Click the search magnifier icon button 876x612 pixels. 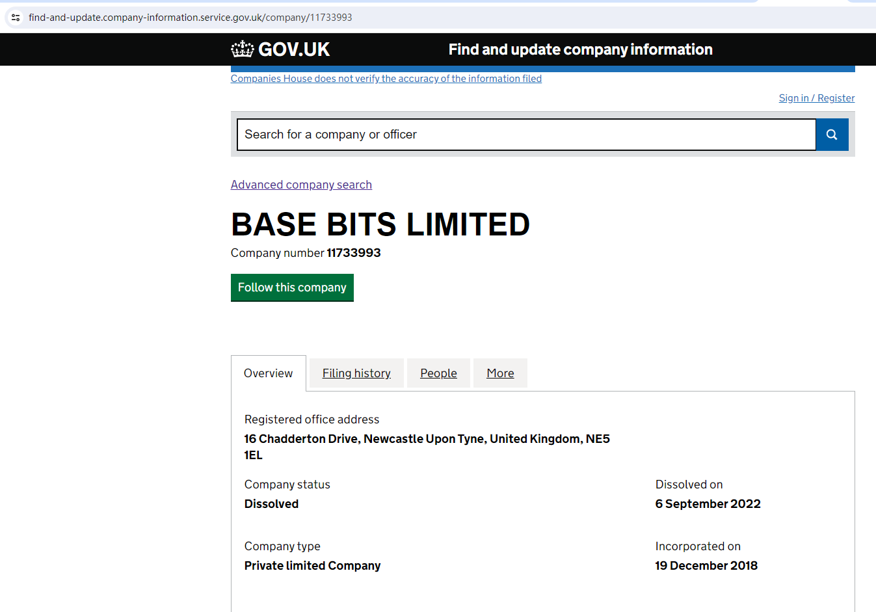tap(832, 135)
